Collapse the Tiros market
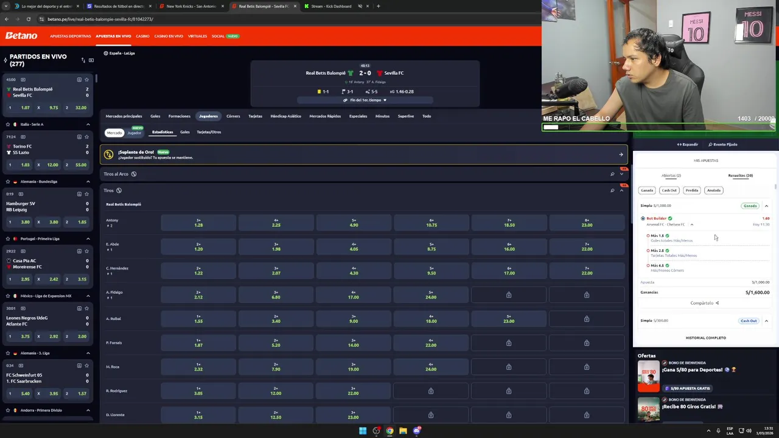Viewport: 779px width, 438px height. click(621, 190)
